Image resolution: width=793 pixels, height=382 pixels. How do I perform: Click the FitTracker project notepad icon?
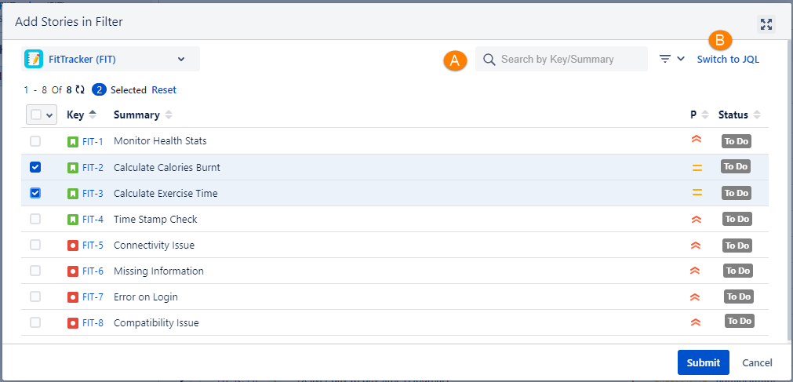point(34,59)
